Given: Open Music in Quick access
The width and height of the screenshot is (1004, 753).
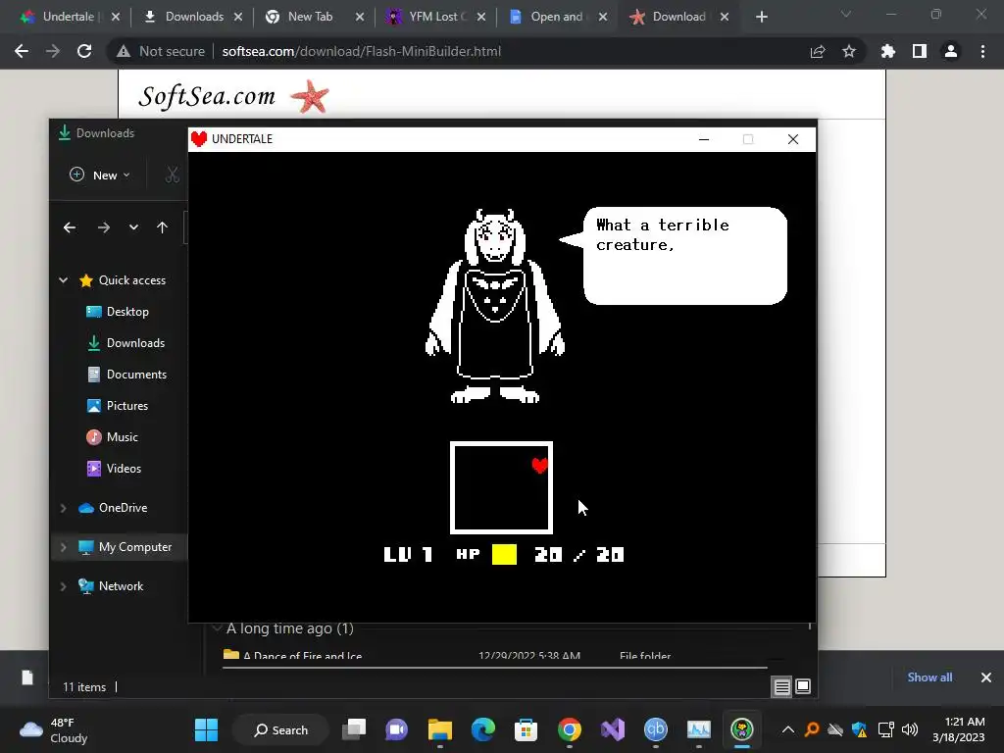Looking at the screenshot, I should (x=113, y=437).
